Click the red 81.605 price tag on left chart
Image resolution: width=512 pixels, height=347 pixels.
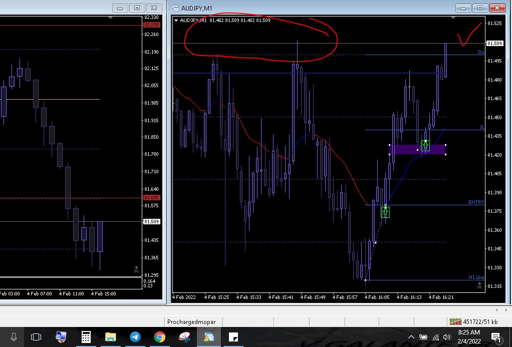[x=151, y=197]
